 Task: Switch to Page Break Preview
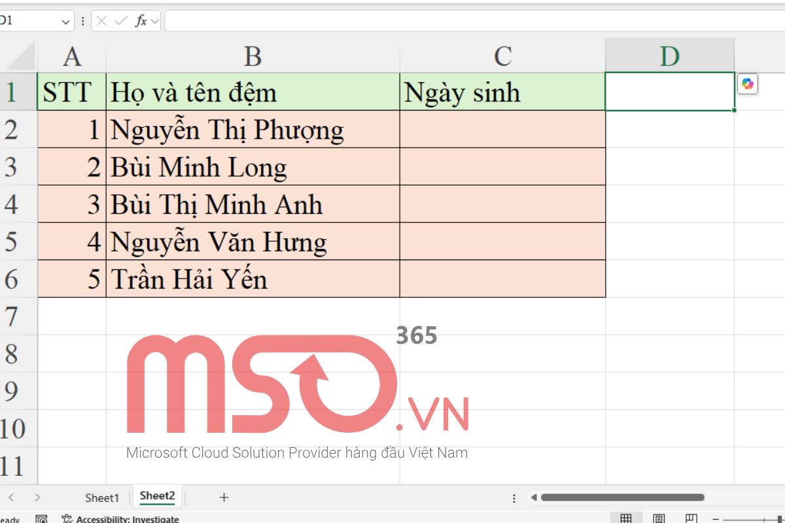[x=691, y=518]
